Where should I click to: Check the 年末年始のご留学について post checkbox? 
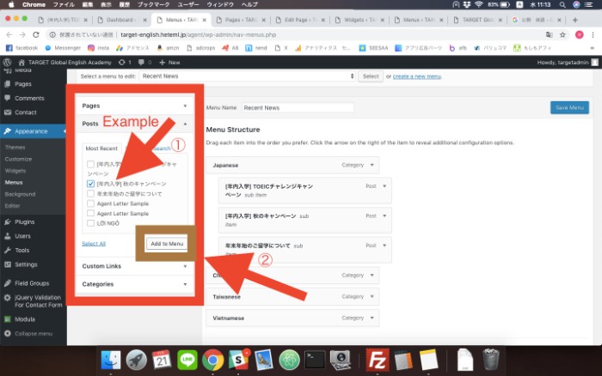(x=91, y=194)
